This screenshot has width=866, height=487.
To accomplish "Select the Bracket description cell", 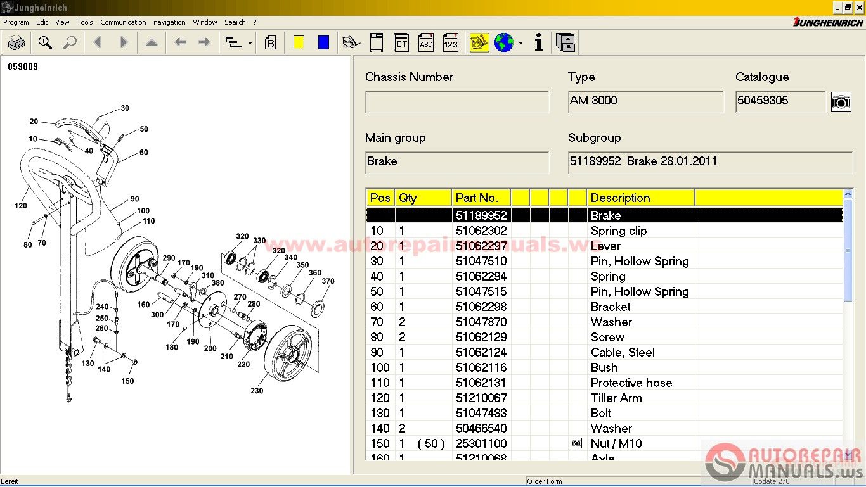I will [x=641, y=307].
